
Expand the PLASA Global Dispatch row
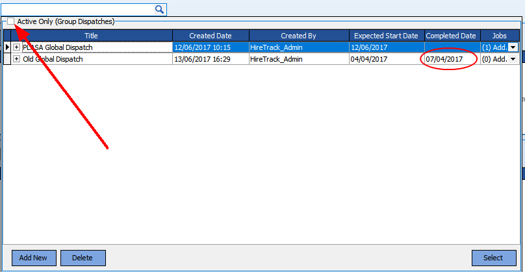click(17, 47)
